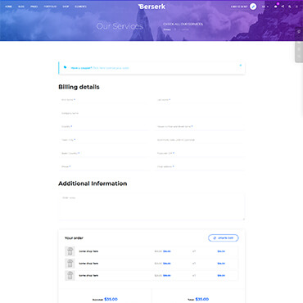Screen dimensions: 303x303
Task: Click the 'Click here' coupon code link
Action: click(x=111, y=68)
